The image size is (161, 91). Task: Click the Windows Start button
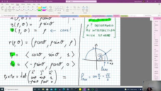pyautogui.click(x=2, y=89)
